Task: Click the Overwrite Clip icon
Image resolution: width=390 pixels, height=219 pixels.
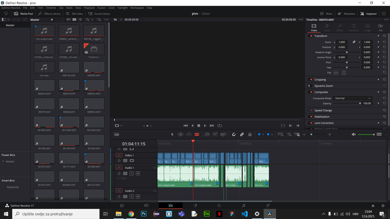Action: [x=215, y=134]
